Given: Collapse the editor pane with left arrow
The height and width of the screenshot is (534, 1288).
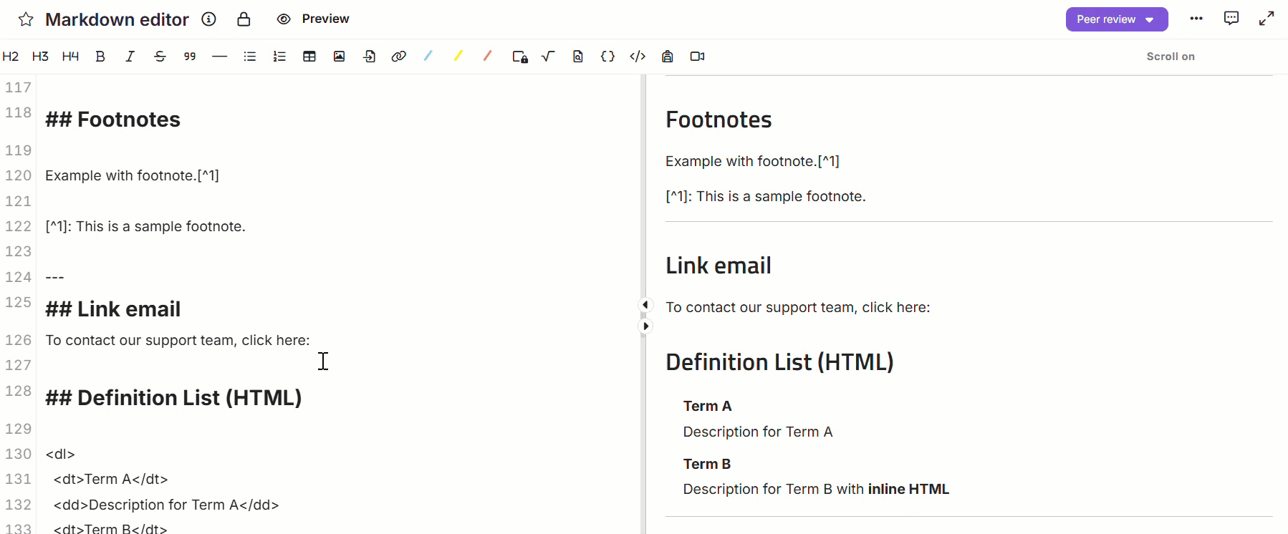Looking at the screenshot, I should 645,305.
